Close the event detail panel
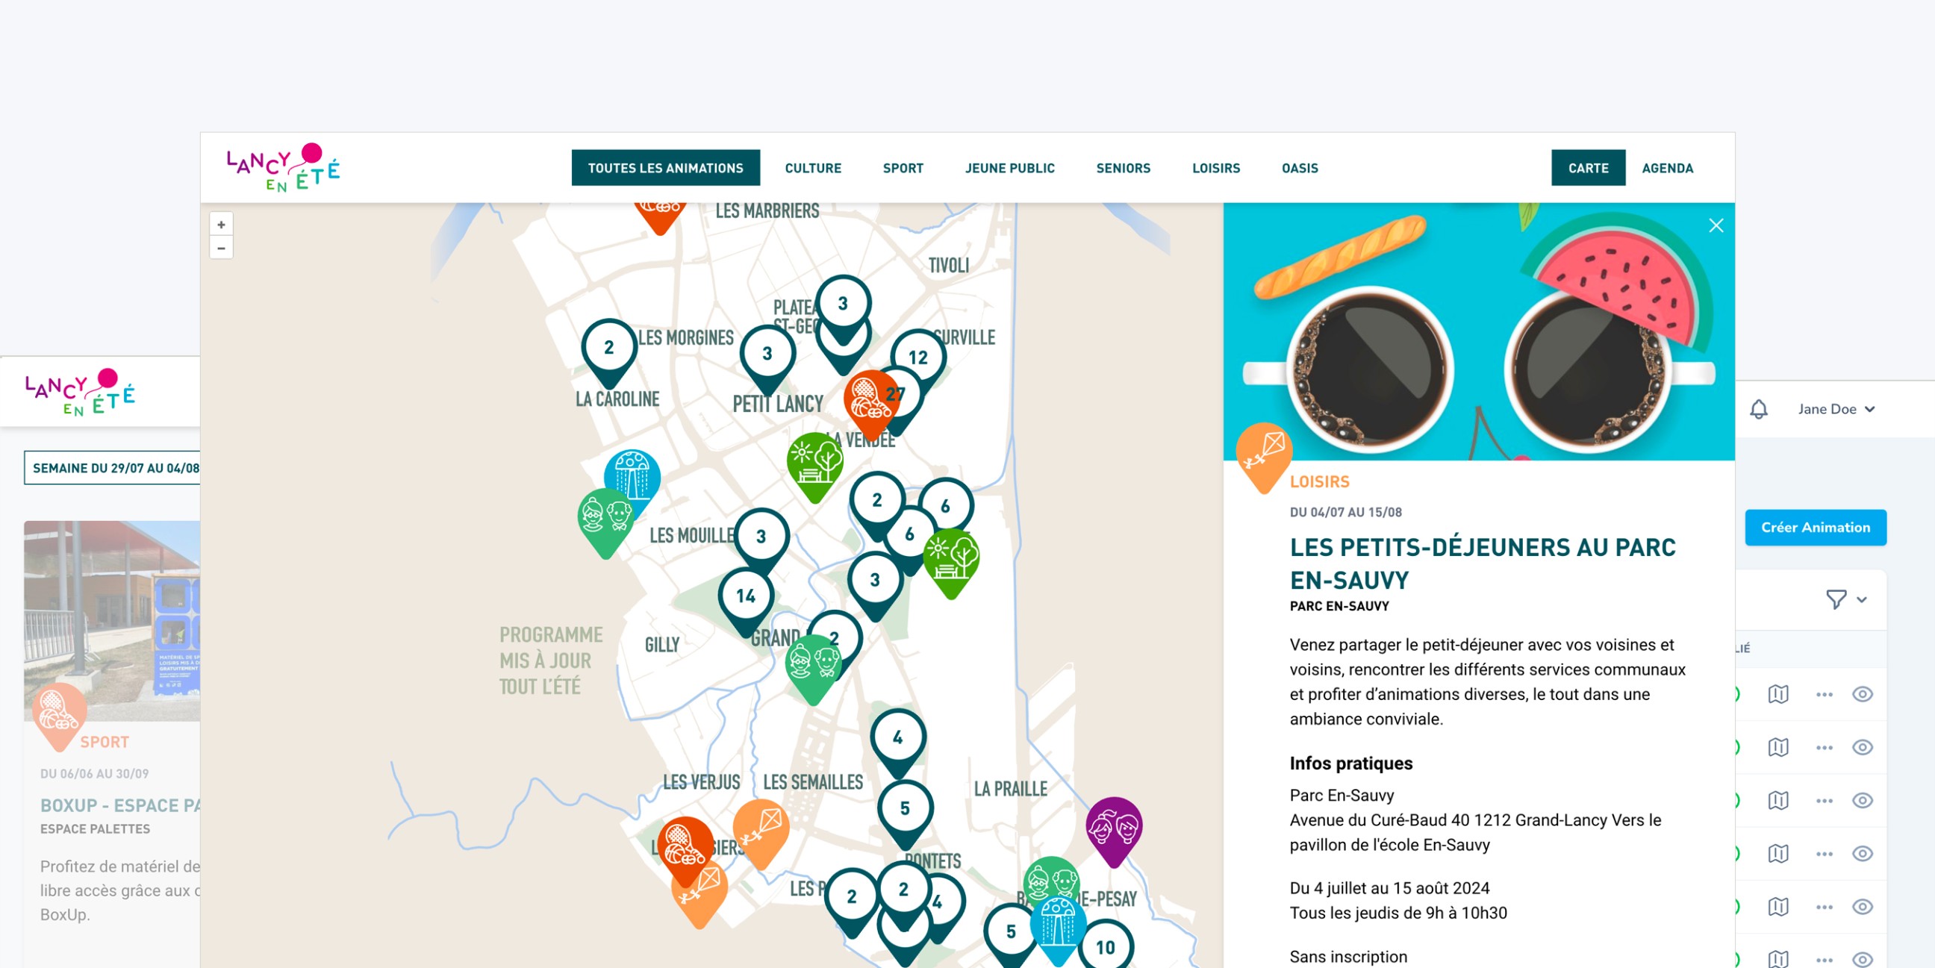This screenshot has height=968, width=1935. tap(1716, 225)
